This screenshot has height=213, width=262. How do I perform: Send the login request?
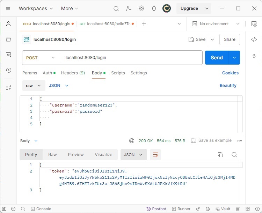(x=217, y=58)
